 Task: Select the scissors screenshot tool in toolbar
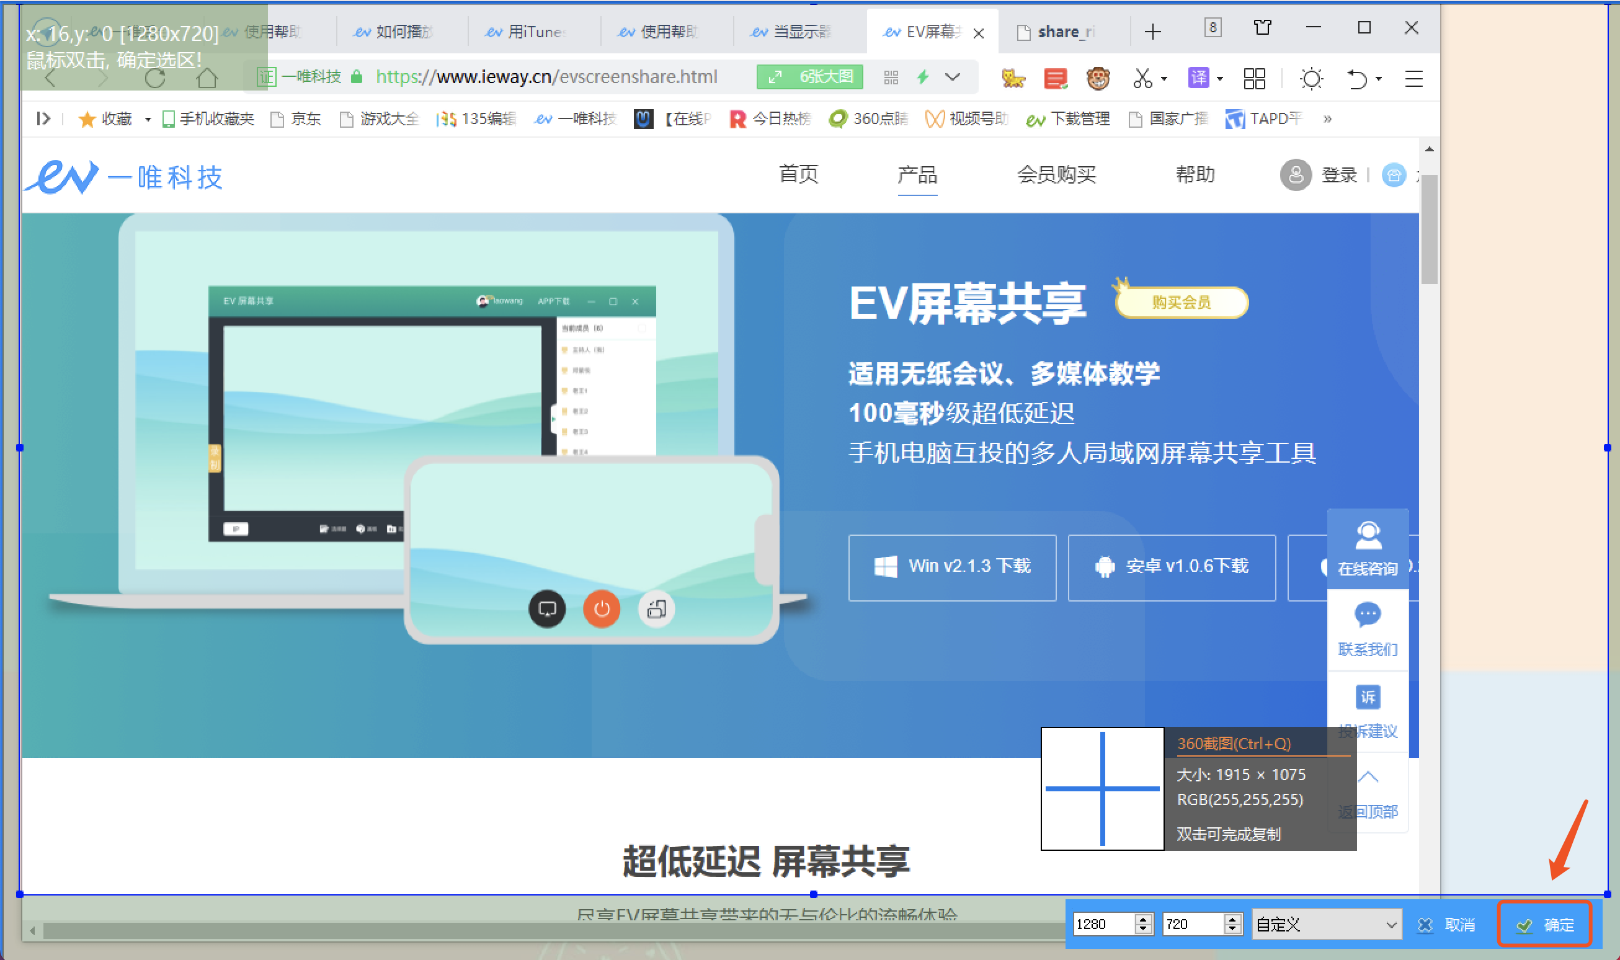coord(1144,78)
